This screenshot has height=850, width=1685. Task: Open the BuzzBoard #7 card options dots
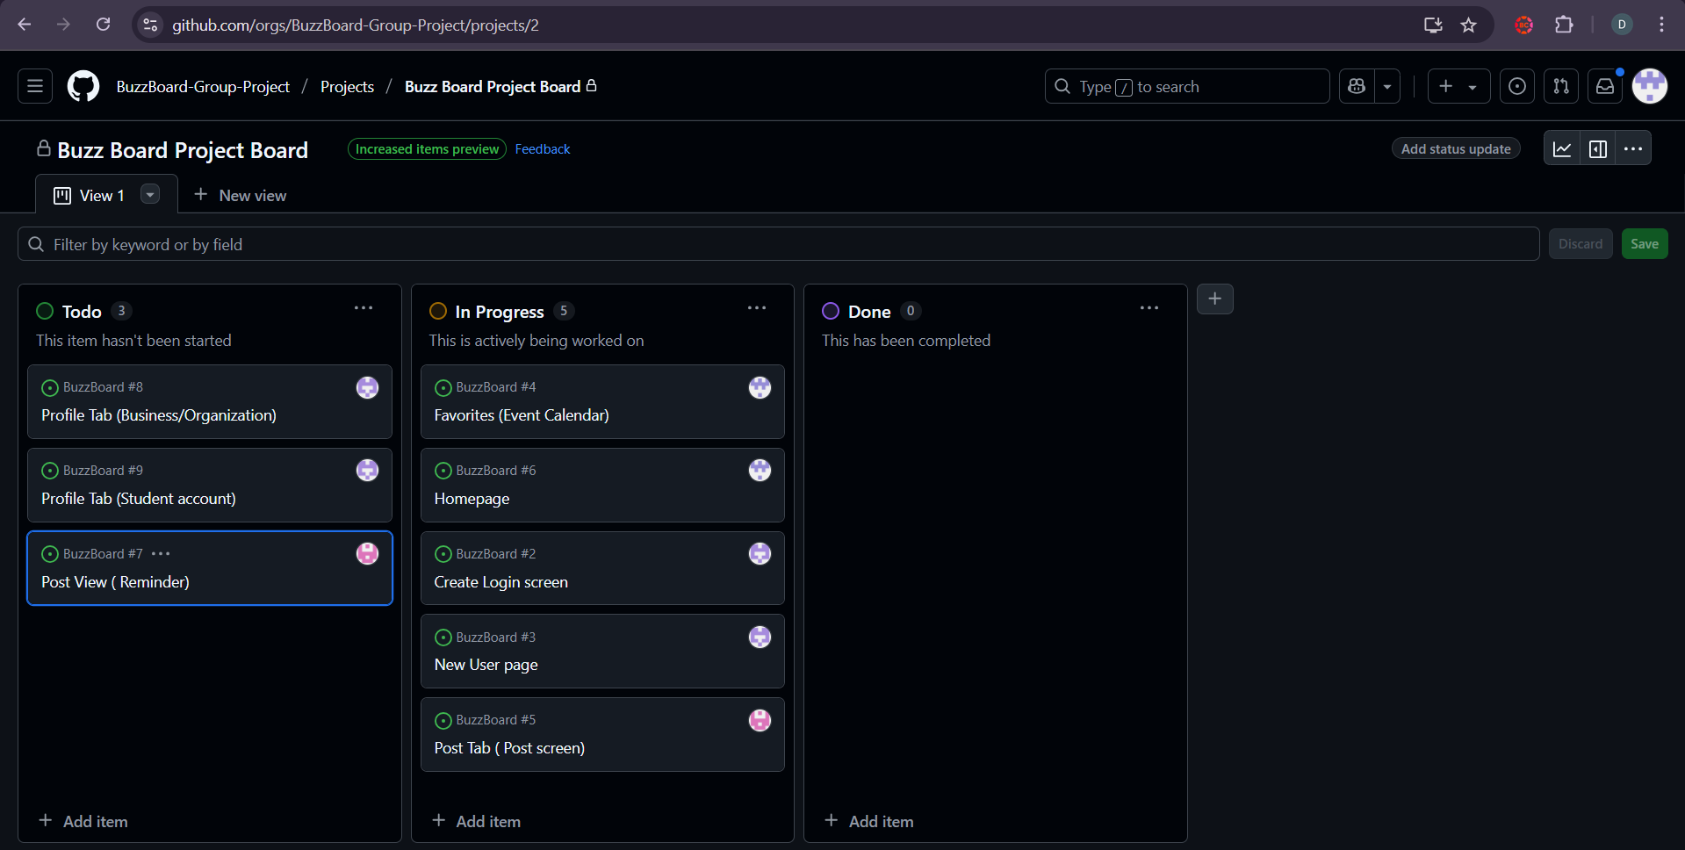[x=161, y=553]
